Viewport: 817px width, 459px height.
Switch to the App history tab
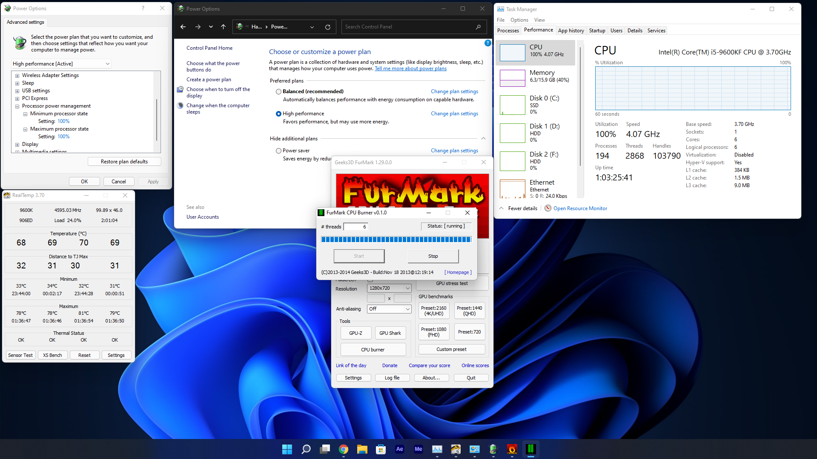[x=571, y=31]
